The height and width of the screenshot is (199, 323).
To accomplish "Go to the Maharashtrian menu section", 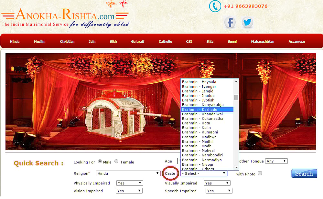I will click(263, 41).
